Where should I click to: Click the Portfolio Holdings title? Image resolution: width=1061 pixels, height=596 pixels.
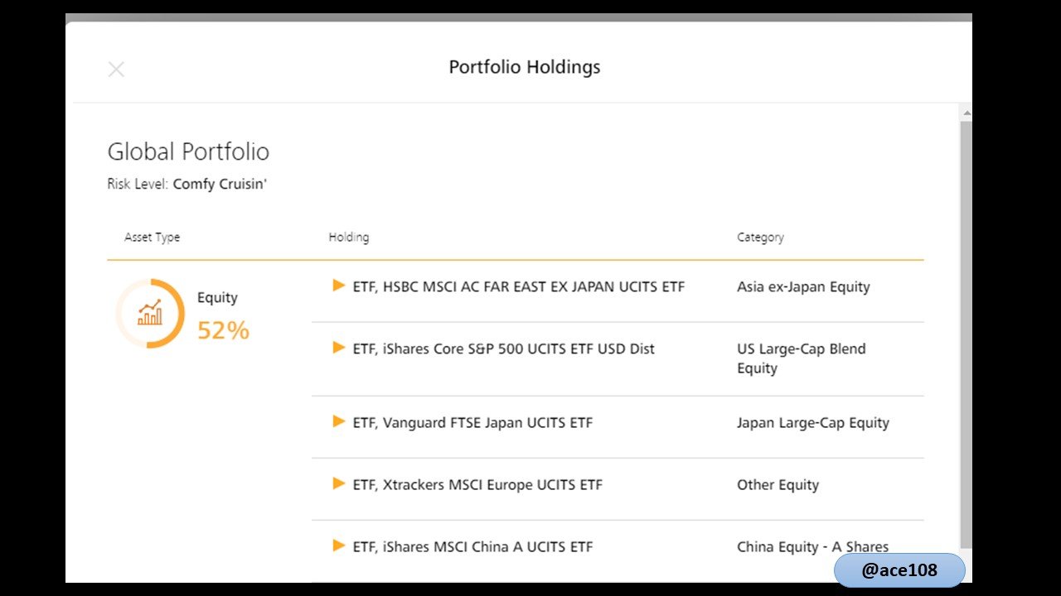click(x=525, y=67)
